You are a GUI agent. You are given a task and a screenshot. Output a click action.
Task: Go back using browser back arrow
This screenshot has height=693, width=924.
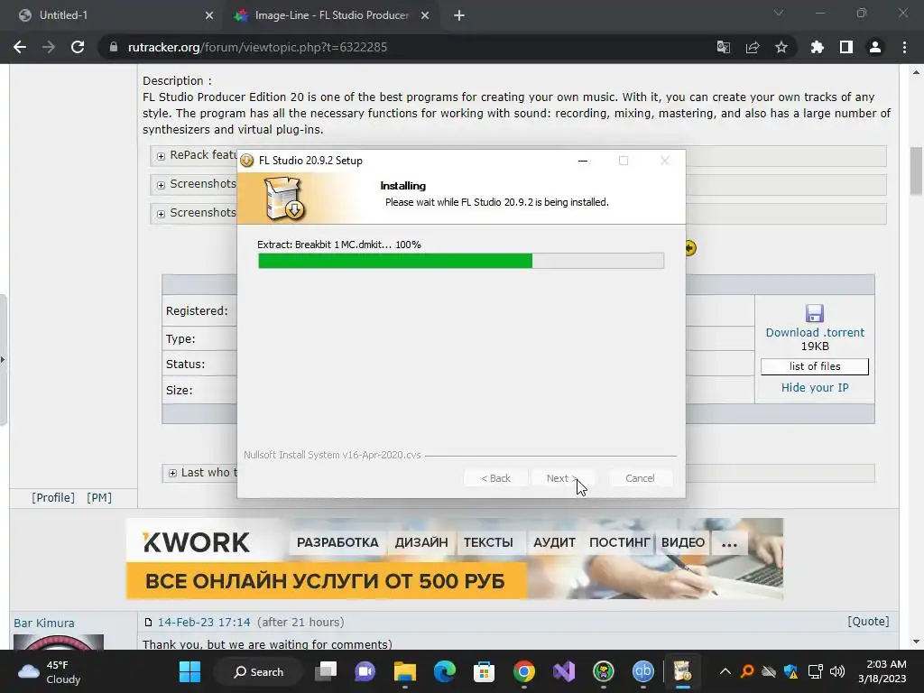(x=20, y=47)
